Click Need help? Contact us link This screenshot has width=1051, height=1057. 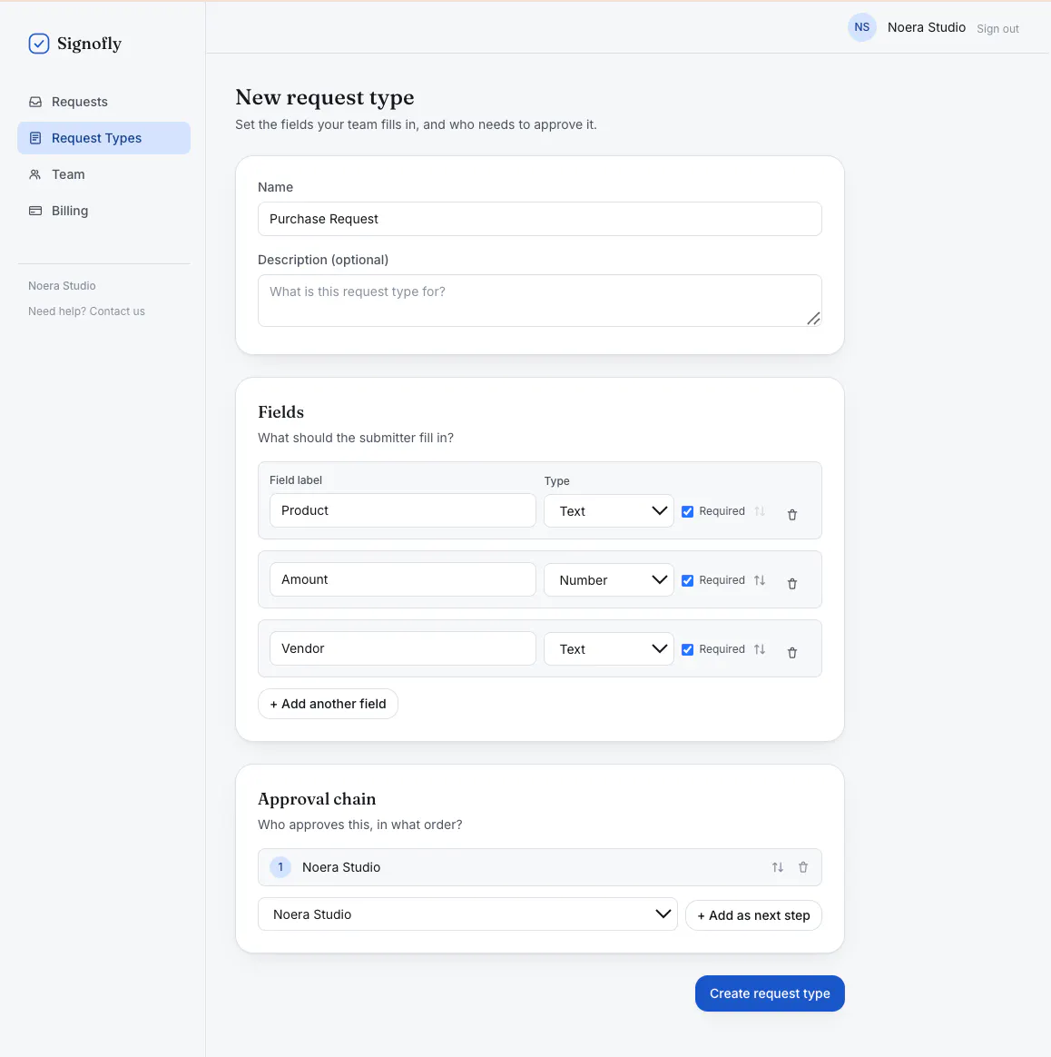86,311
